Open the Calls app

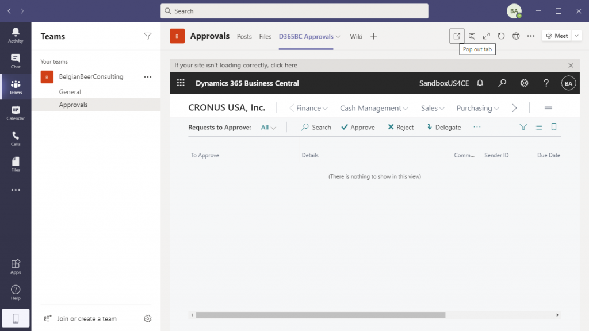16,138
